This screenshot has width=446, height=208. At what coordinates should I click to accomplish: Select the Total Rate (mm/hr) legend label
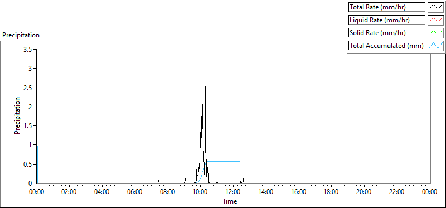point(387,7)
